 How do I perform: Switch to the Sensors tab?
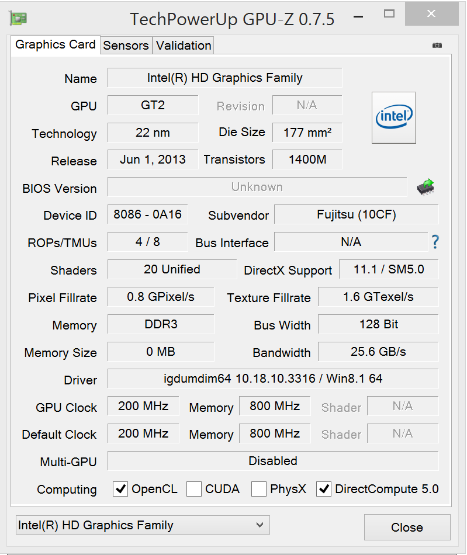click(126, 46)
